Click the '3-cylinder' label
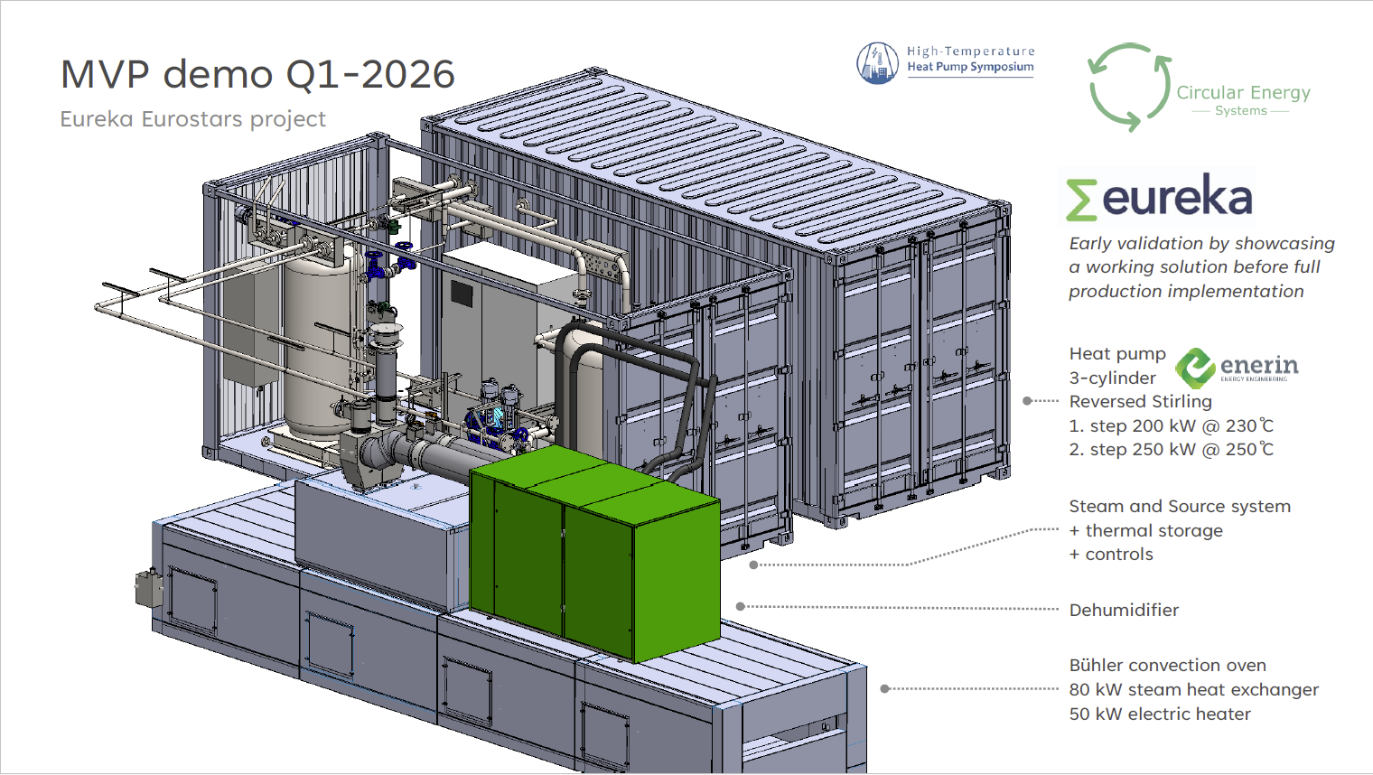This screenshot has width=1373, height=775. tap(1113, 378)
